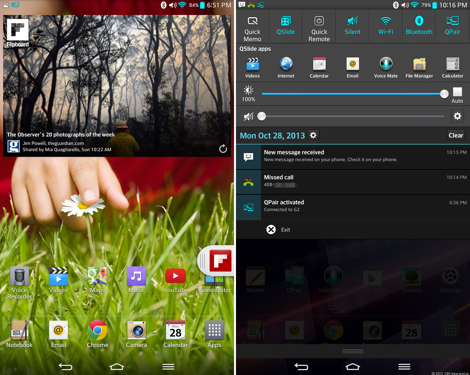Open the Email app in home dock

[59, 334]
